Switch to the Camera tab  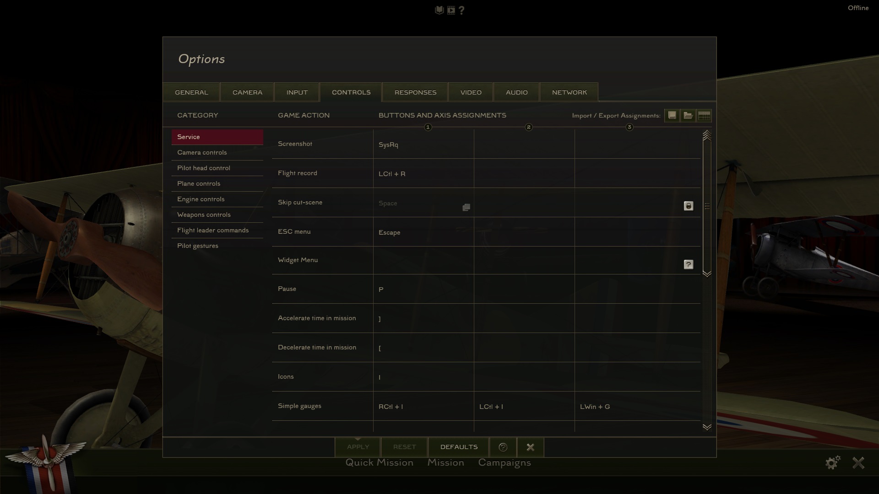pyautogui.click(x=247, y=92)
